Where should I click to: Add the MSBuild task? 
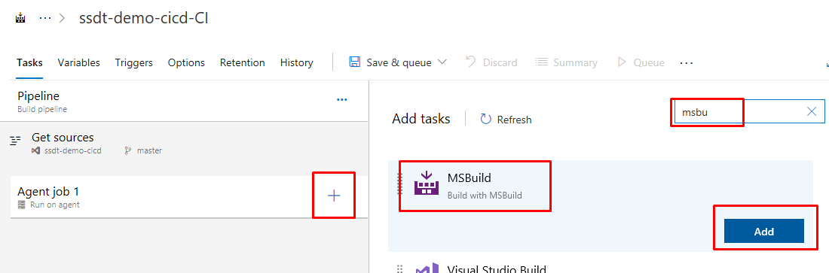pyautogui.click(x=764, y=232)
